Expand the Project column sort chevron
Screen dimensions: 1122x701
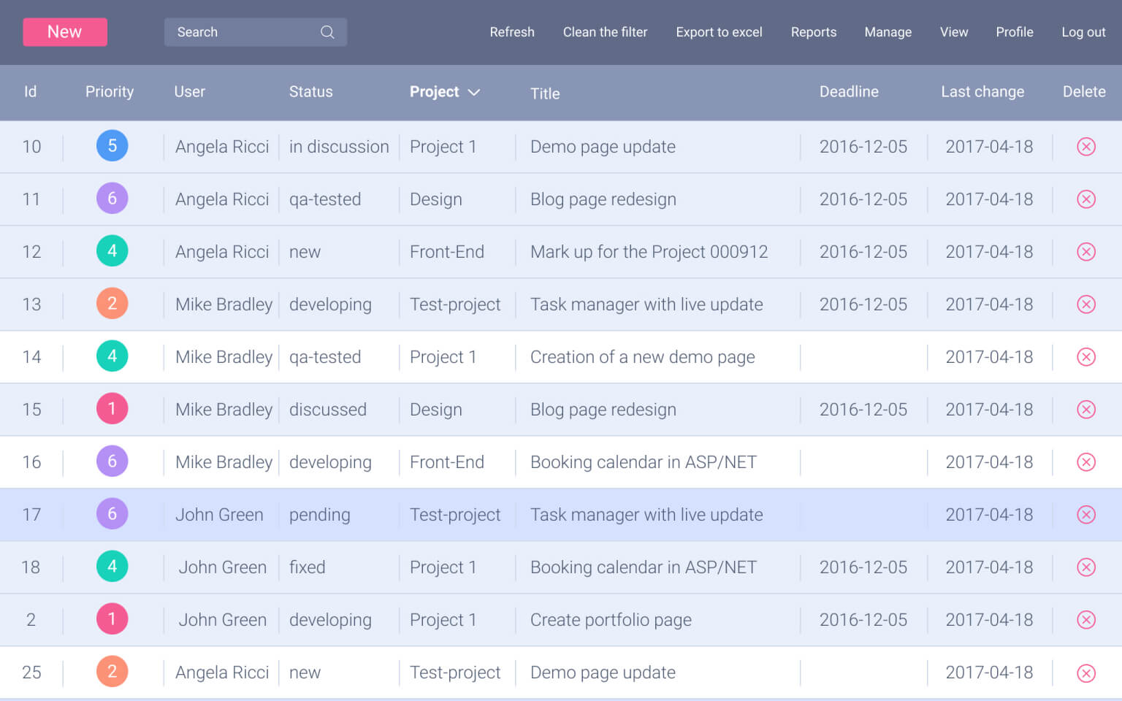pyautogui.click(x=474, y=92)
